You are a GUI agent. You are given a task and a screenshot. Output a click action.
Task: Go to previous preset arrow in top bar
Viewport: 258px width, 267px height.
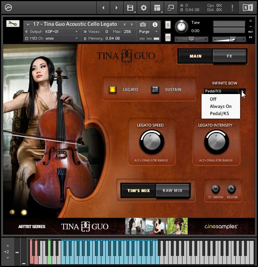[x=103, y=8]
